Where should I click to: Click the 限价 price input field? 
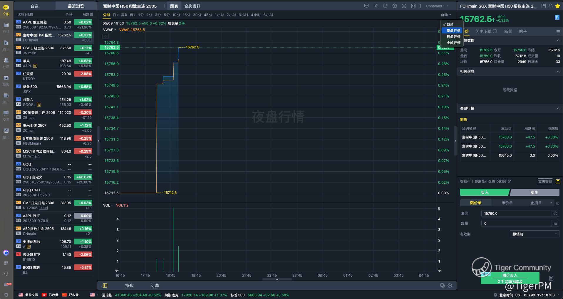[516, 214]
